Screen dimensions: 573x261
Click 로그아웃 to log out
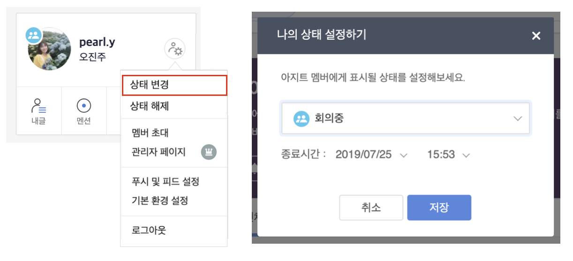tap(149, 230)
